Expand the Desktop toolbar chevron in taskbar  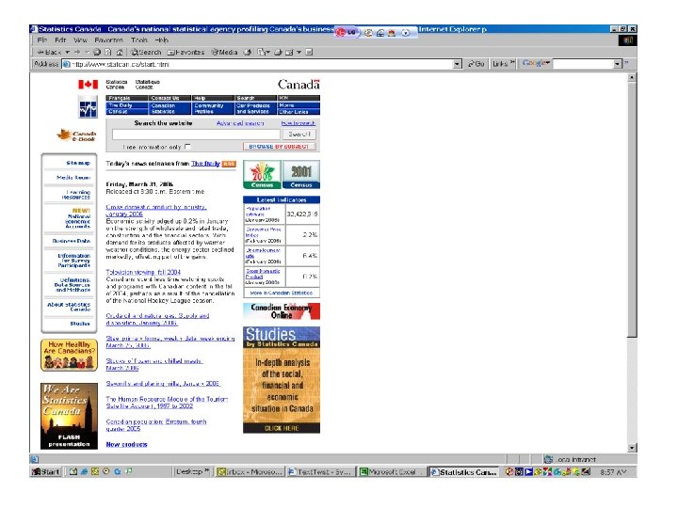(206, 471)
